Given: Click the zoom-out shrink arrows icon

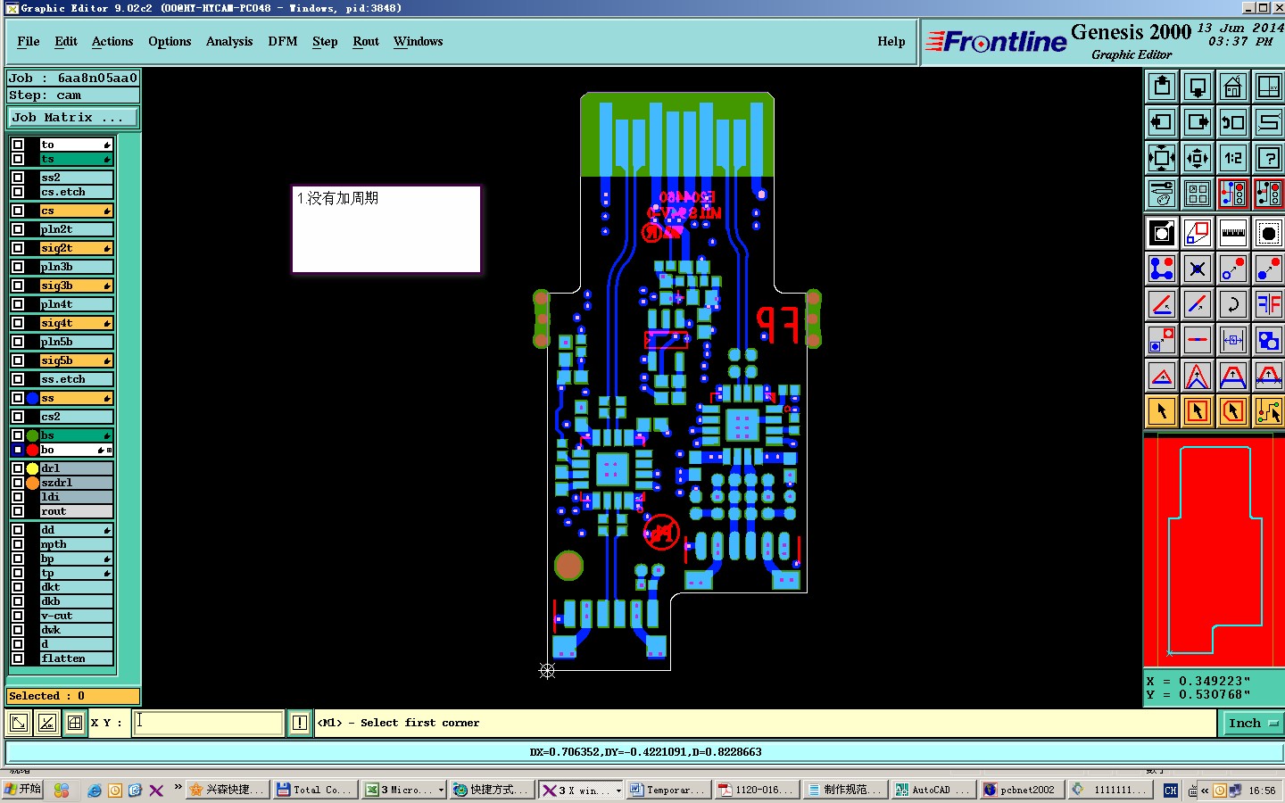Looking at the screenshot, I should (x=1198, y=158).
